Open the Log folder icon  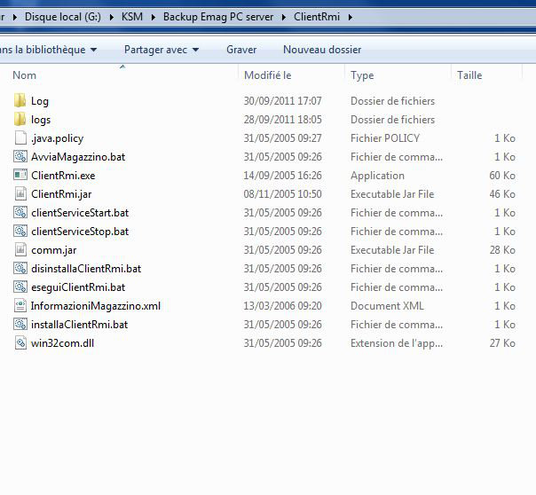pyautogui.click(x=20, y=101)
